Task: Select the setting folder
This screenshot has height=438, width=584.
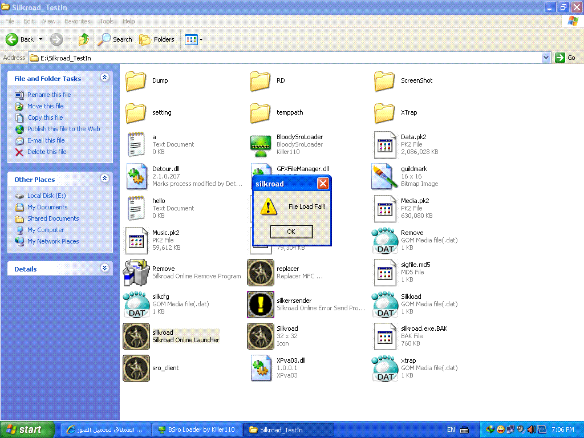Action: (x=136, y=112)
